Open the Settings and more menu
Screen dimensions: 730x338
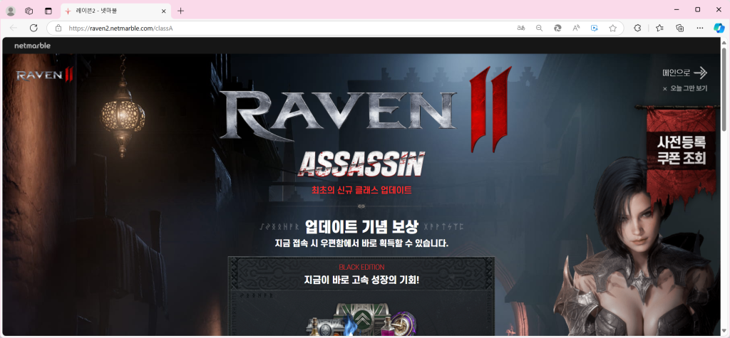click(700, 28)
